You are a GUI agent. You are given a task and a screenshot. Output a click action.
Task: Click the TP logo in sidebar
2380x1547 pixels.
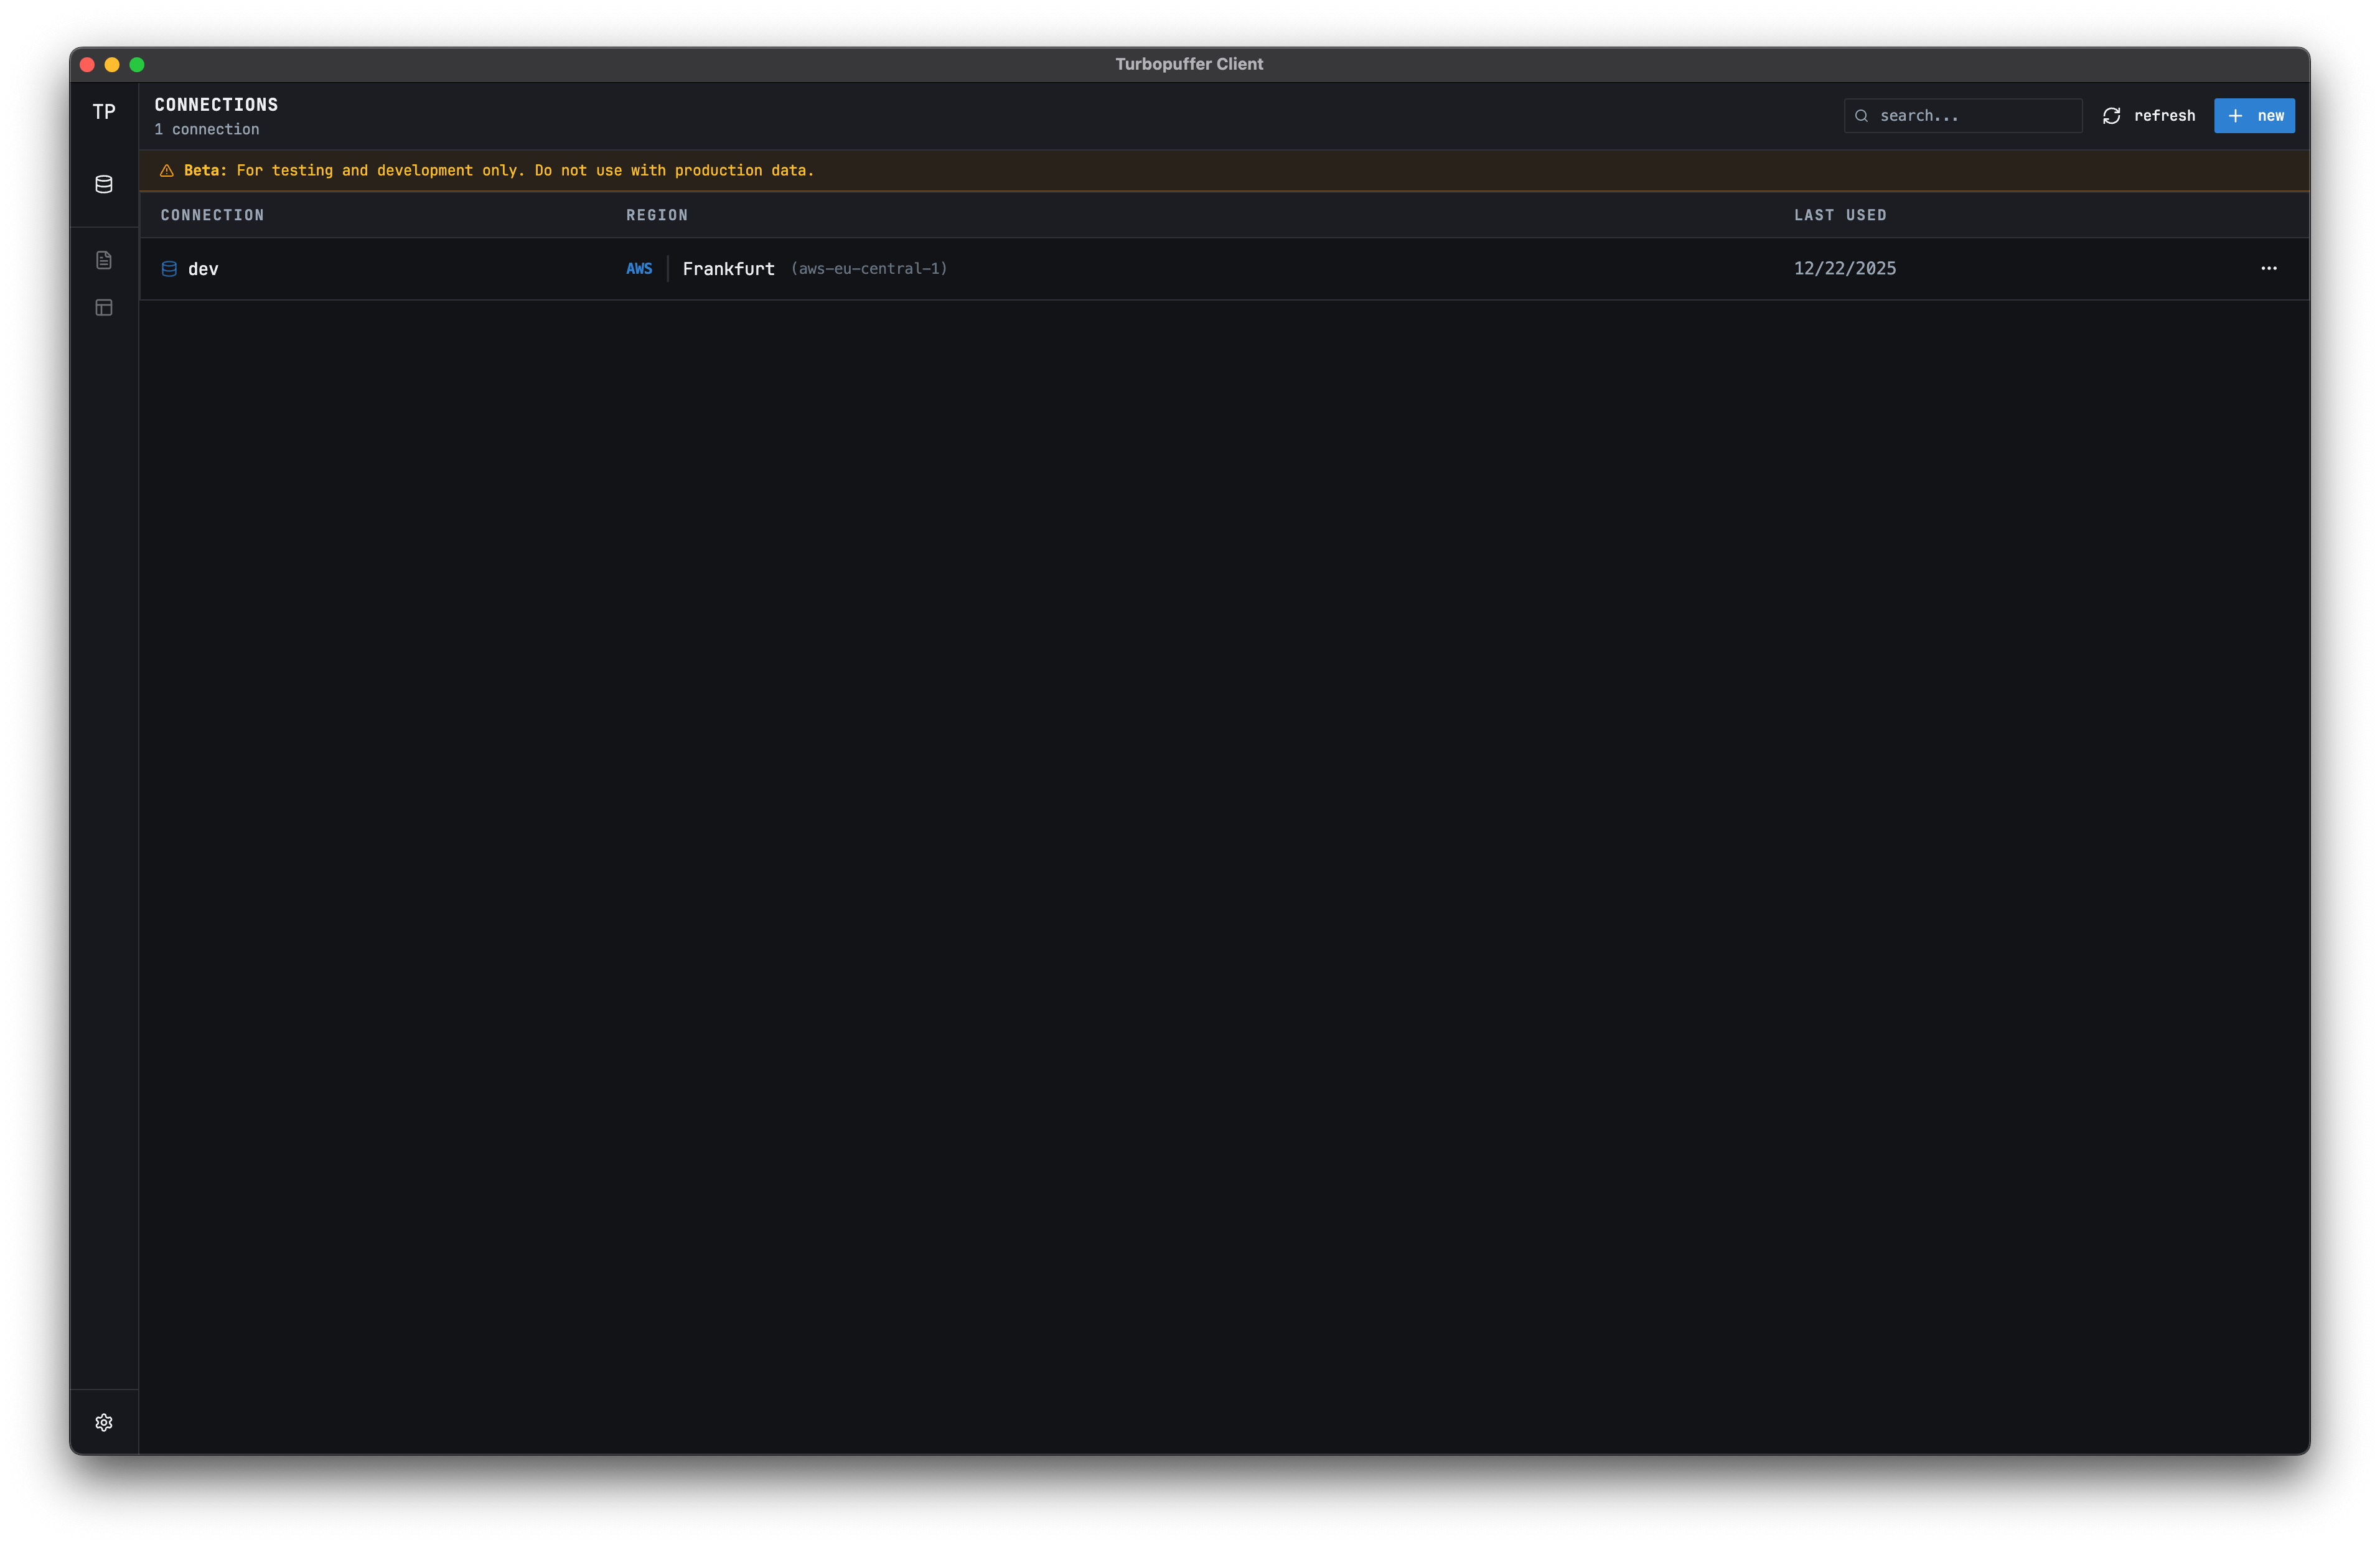tap(104, 112)
